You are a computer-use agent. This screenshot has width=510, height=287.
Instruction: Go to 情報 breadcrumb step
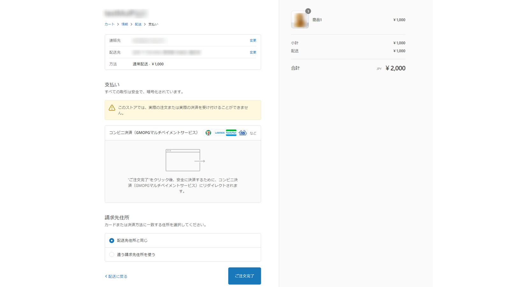125,24
